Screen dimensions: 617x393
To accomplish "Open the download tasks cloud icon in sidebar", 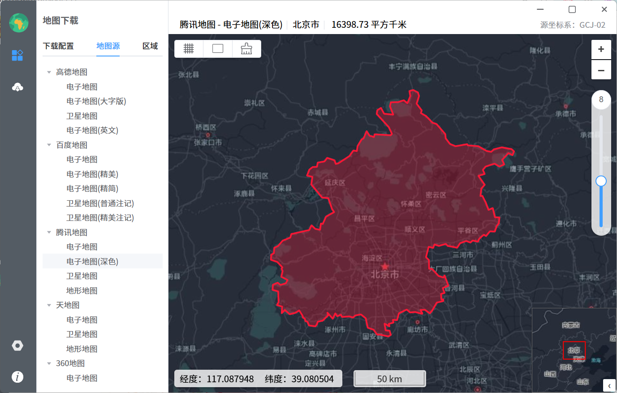I will [x=17, y=87].
